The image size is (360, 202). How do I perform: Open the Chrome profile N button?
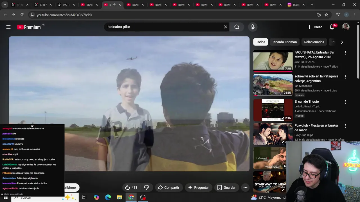[x=346, y=15]
